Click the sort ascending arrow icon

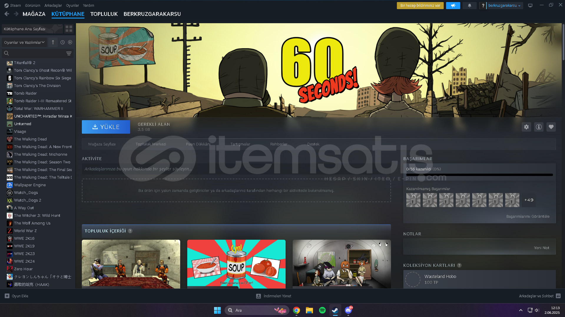53,42
